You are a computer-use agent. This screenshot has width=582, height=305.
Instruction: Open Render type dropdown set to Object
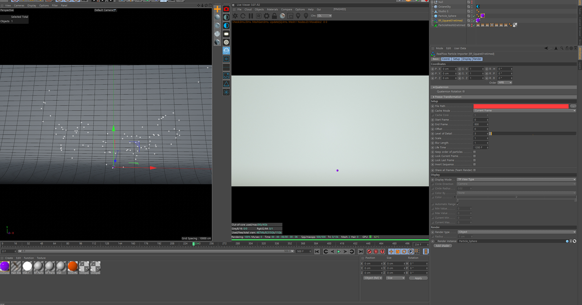point(517,232)
